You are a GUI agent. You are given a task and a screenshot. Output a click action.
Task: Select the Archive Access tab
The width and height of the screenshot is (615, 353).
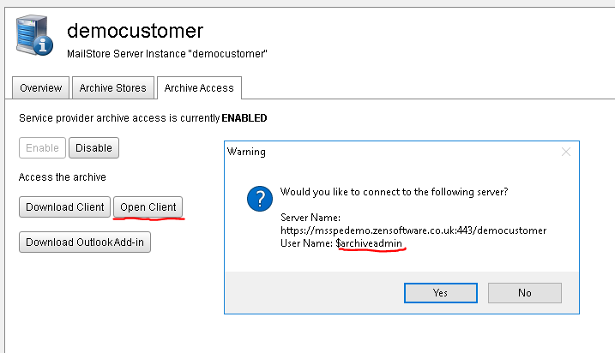[x=199, y=87]
